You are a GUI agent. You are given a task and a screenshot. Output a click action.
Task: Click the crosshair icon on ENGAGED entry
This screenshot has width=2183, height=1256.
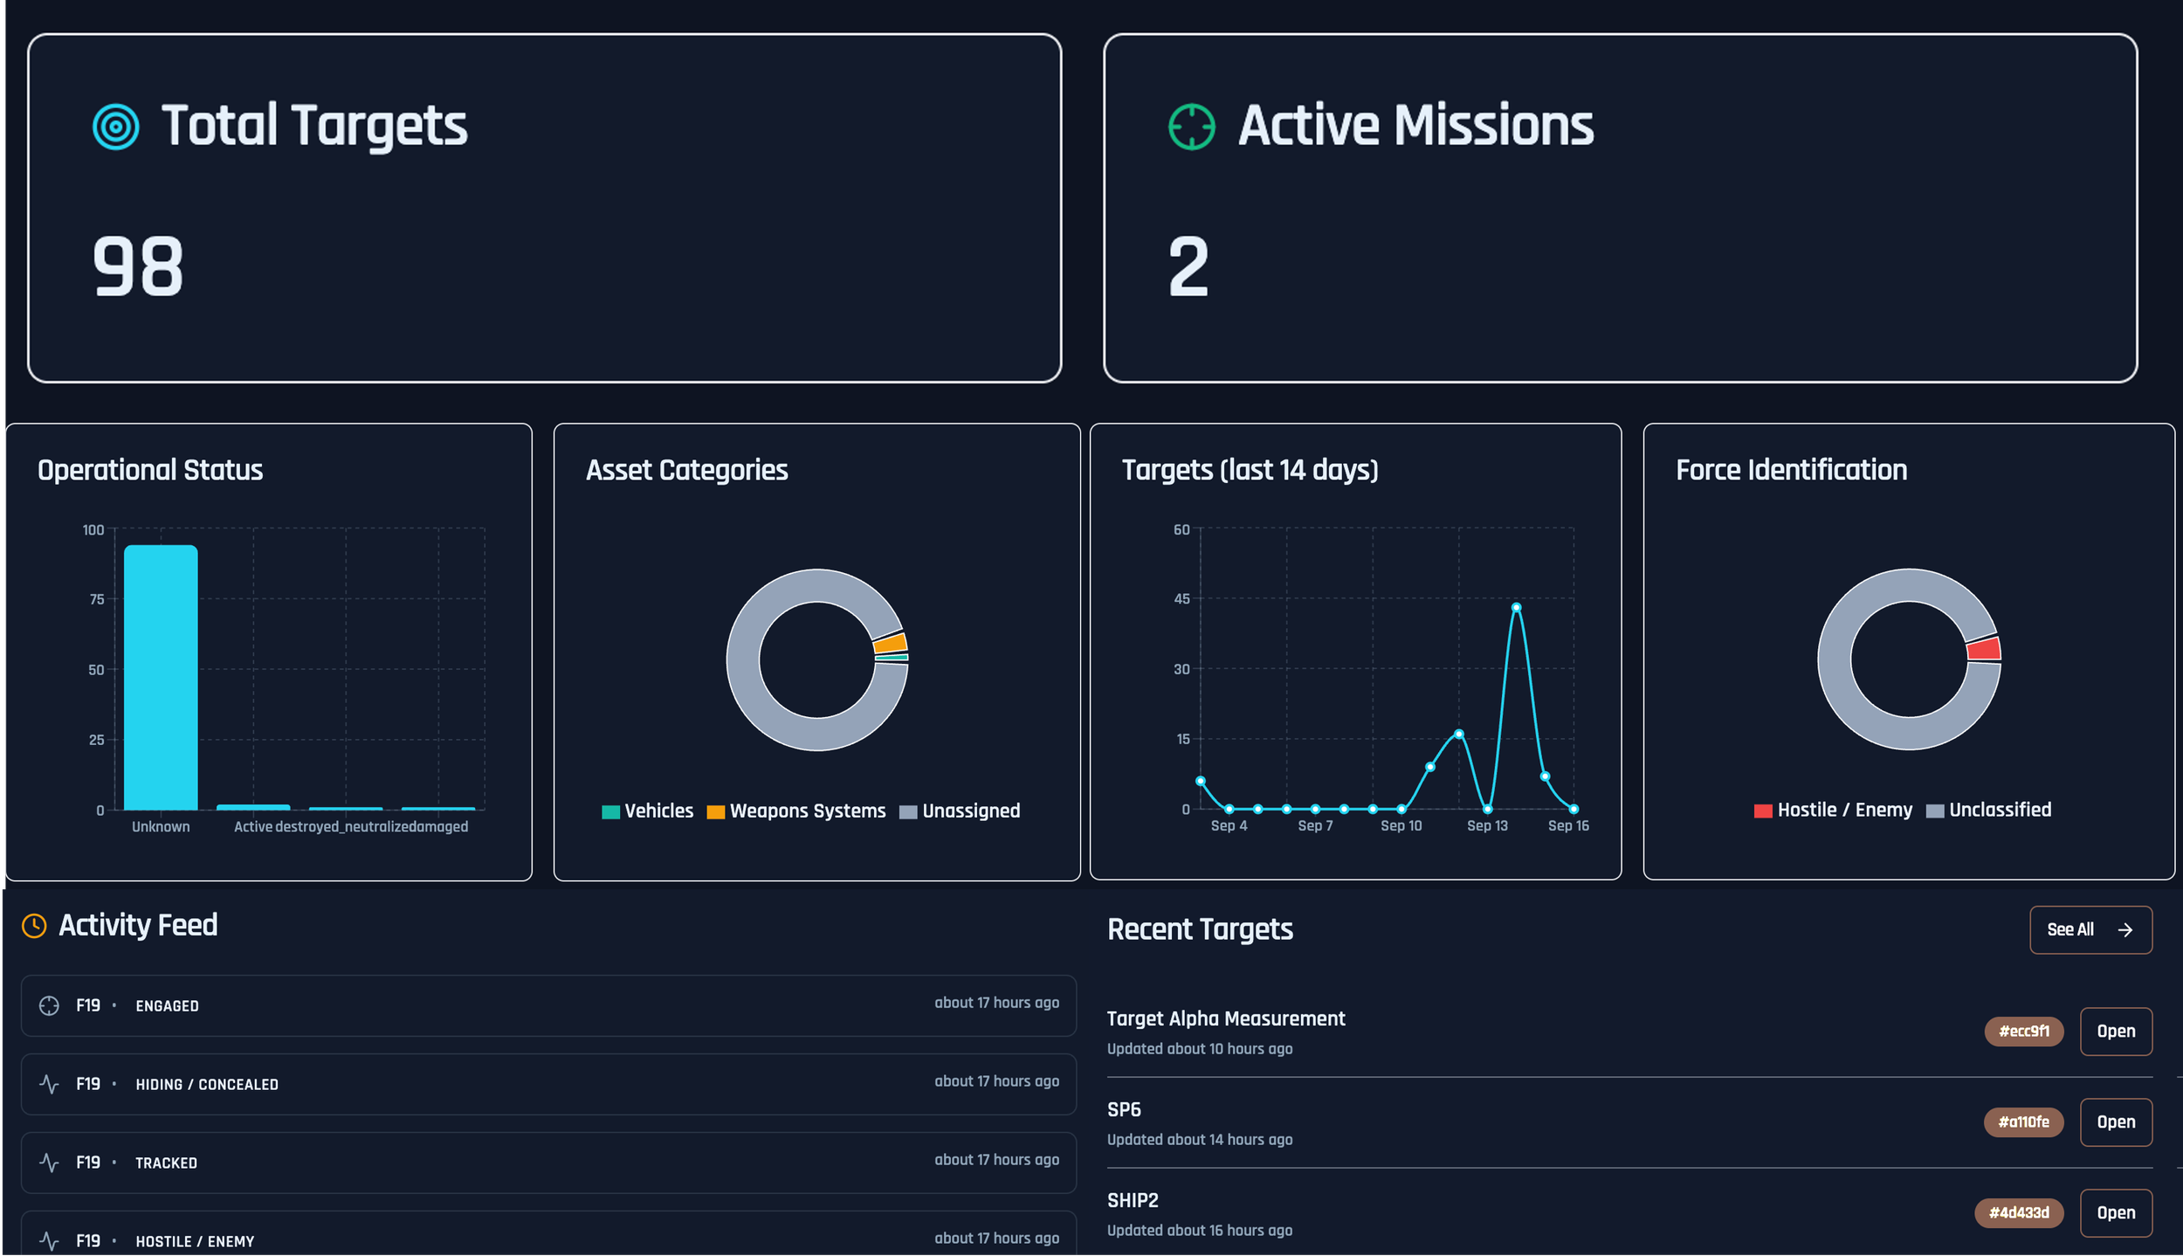49,1005
